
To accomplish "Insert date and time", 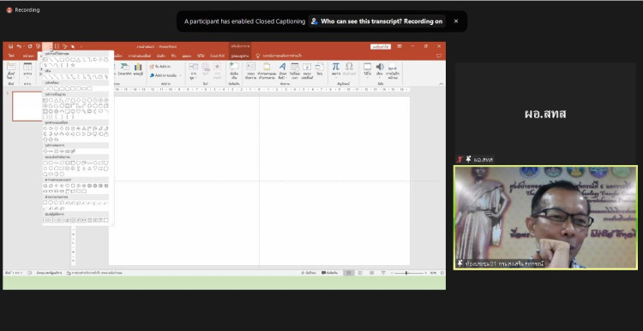I will tap(295, 71).
